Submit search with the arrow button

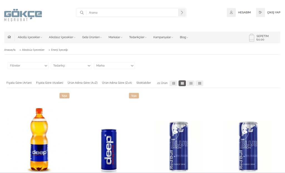click(182, 12)
